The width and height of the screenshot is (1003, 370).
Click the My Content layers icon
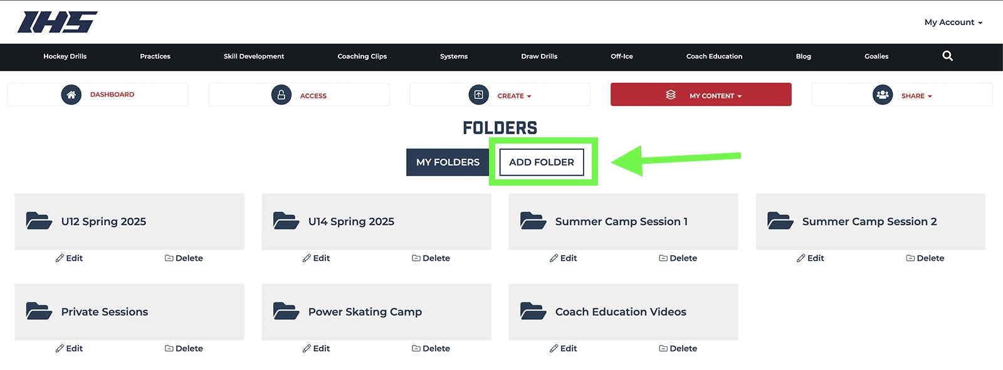click(671, 95)
